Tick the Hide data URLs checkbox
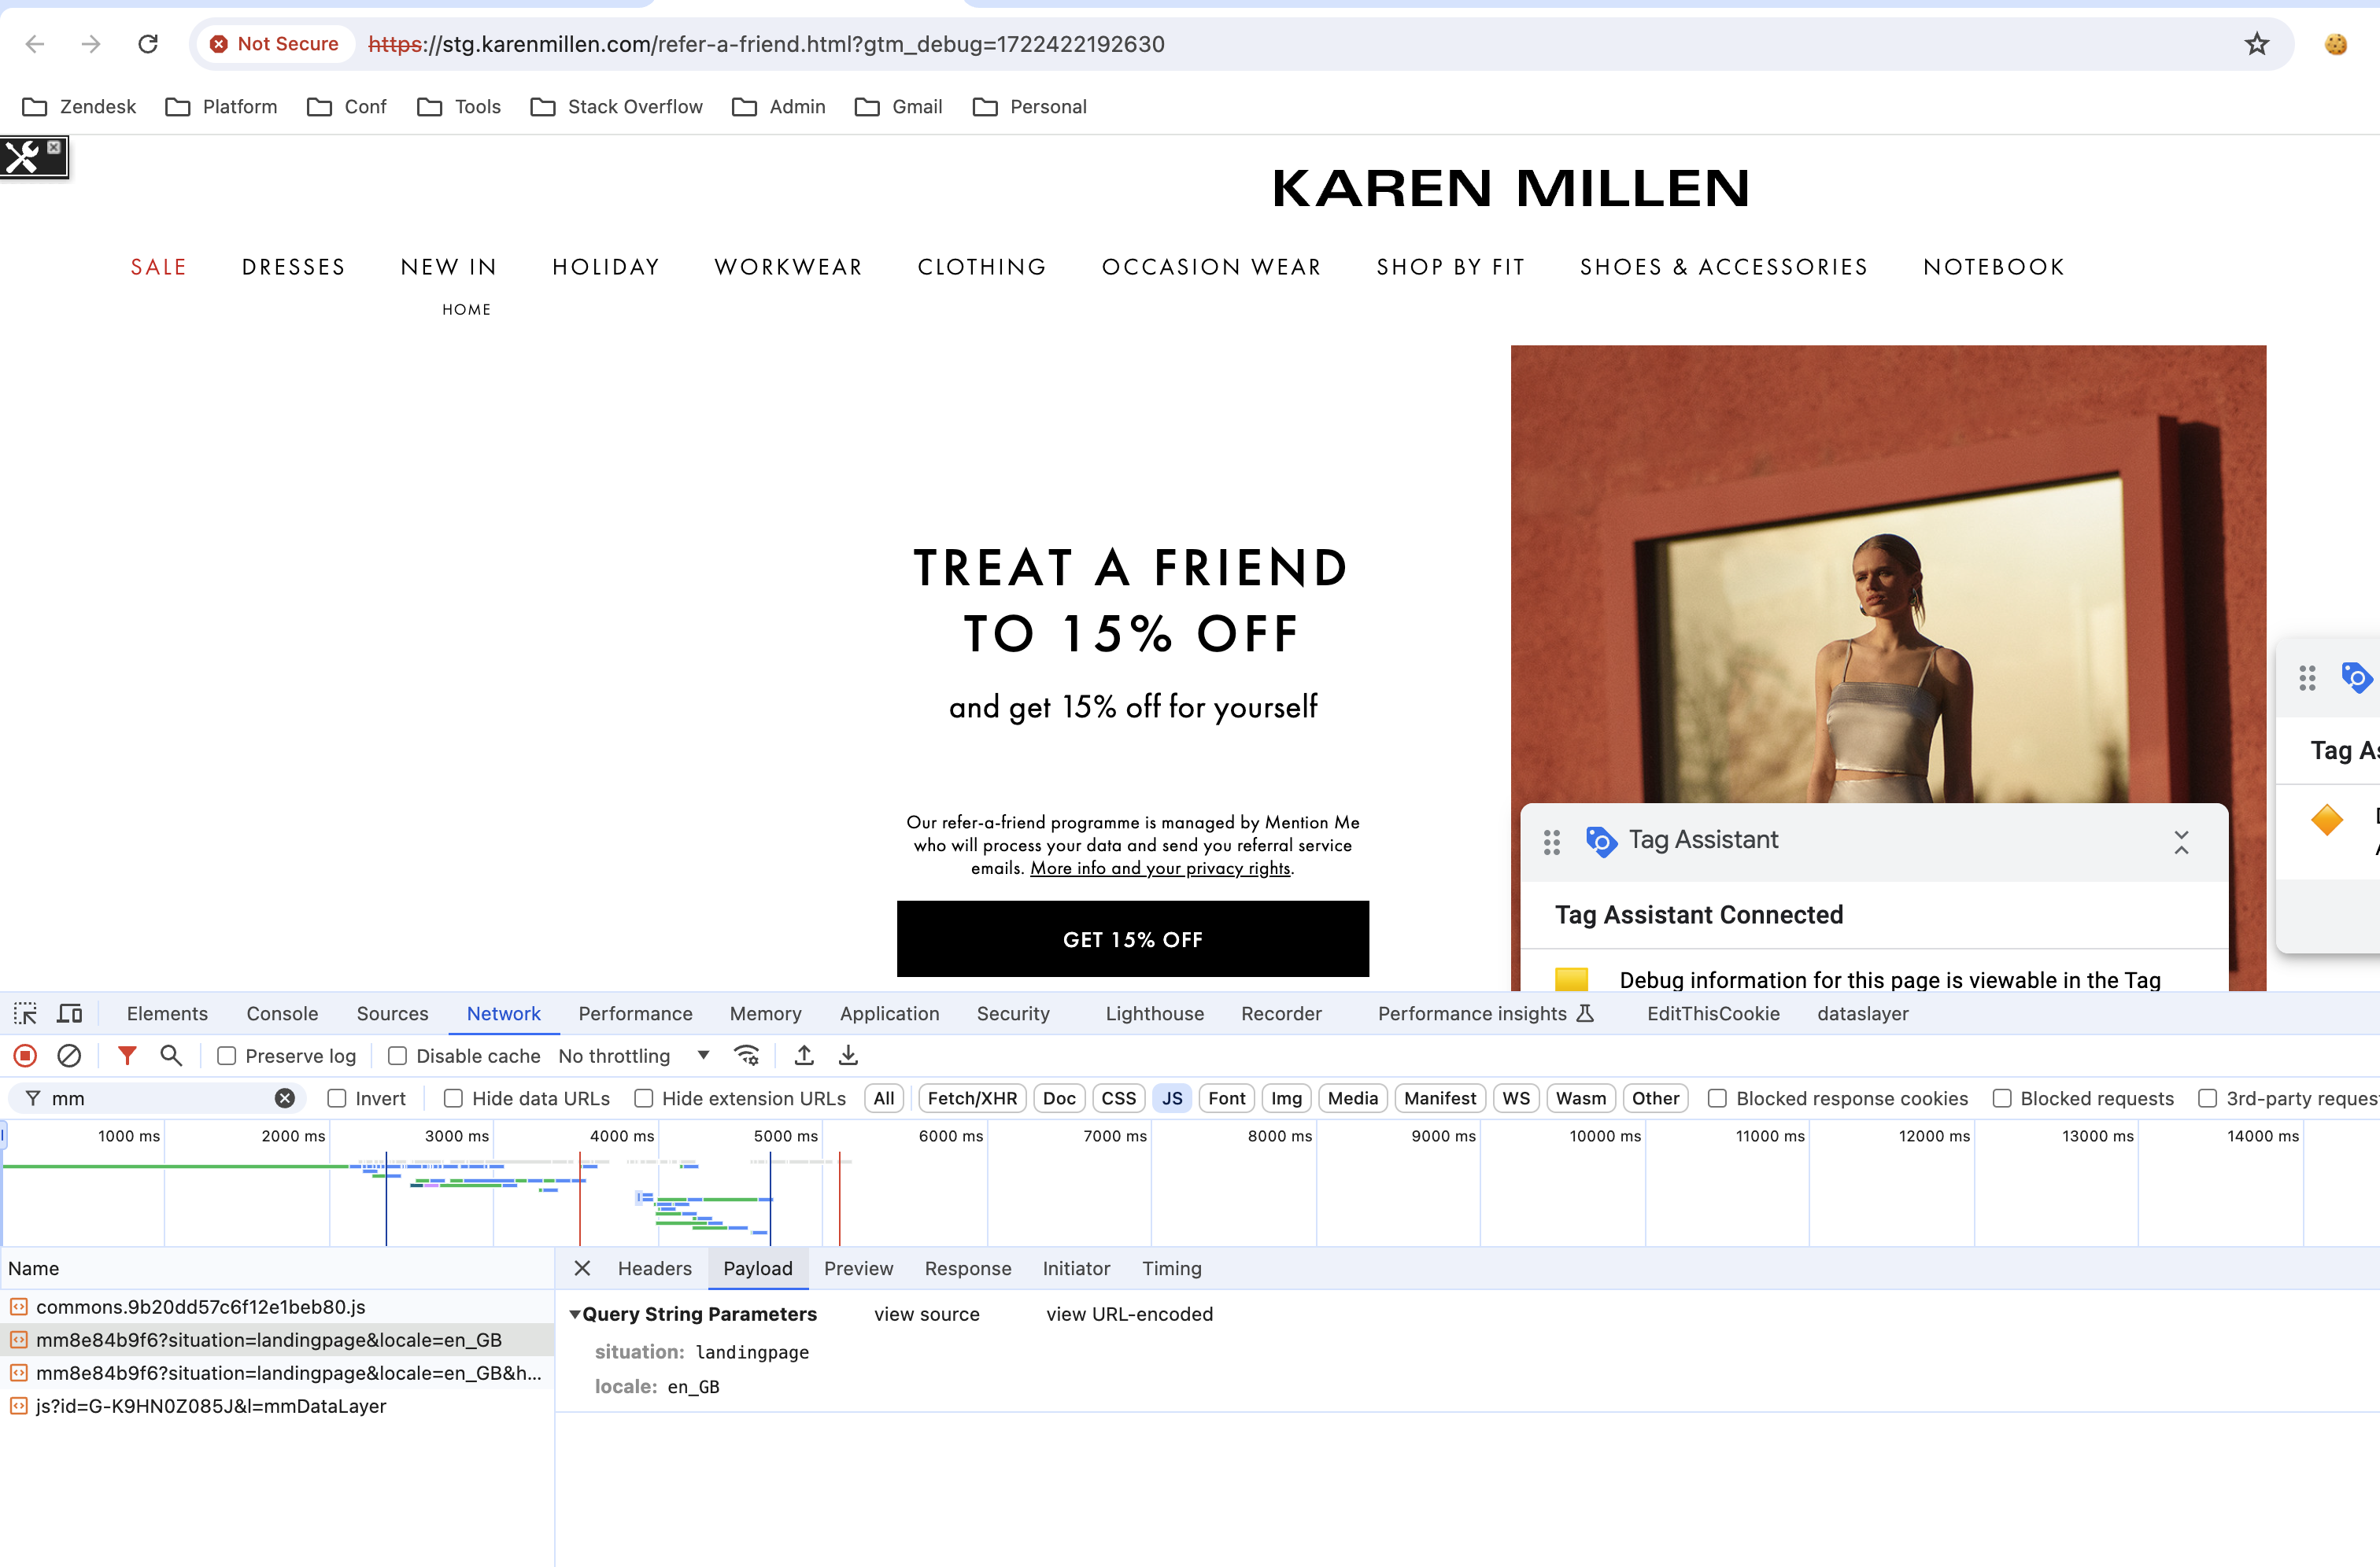The width and height of the screenshot is (2380, 1567). click(x=453, y=1098)
